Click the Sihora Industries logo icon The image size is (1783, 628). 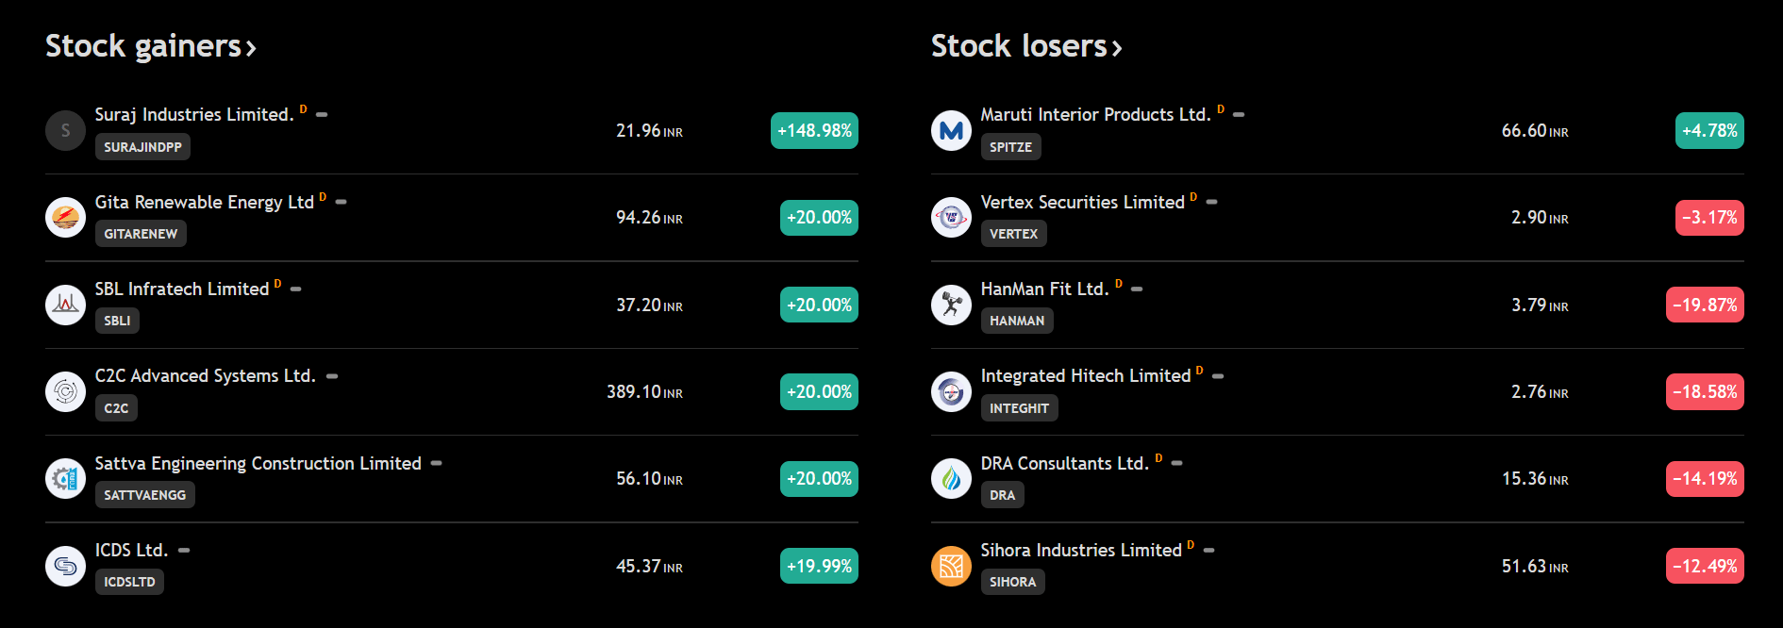click(951, 566)
